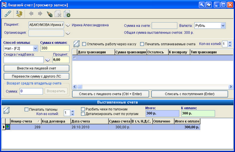This screenshot has height=152, width=235.
Task: Click Осталось column header
Action: (x=158, y=52)
